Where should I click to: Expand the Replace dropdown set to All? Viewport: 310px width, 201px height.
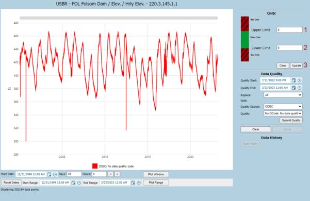click(283, 95)
